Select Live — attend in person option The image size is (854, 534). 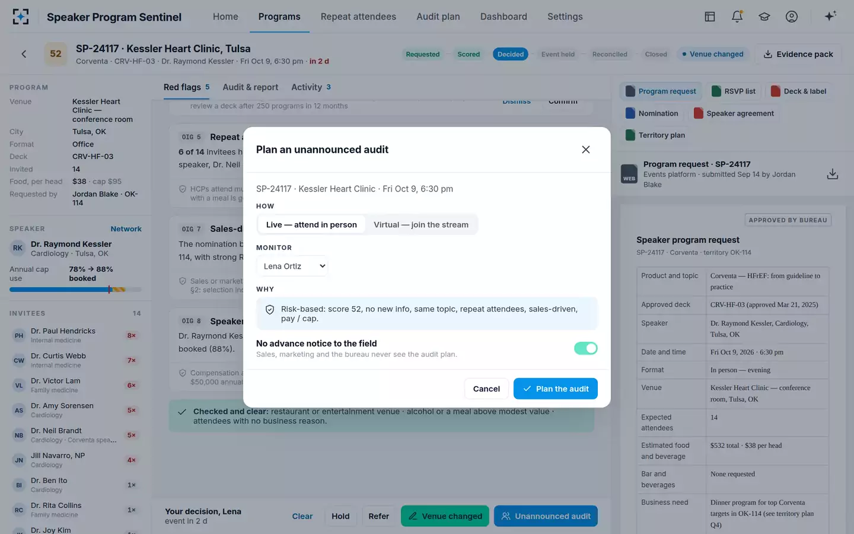tap(311, 225)
